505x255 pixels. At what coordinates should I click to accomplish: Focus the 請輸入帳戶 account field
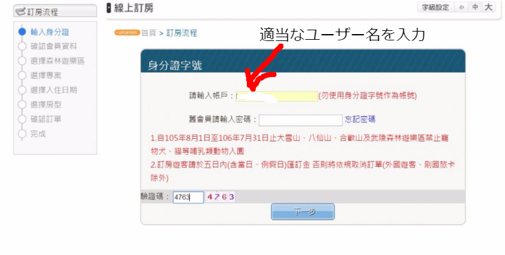[276, 97]
